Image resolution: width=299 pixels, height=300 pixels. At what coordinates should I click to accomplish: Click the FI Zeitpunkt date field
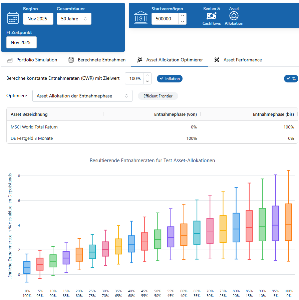[21, 42]
